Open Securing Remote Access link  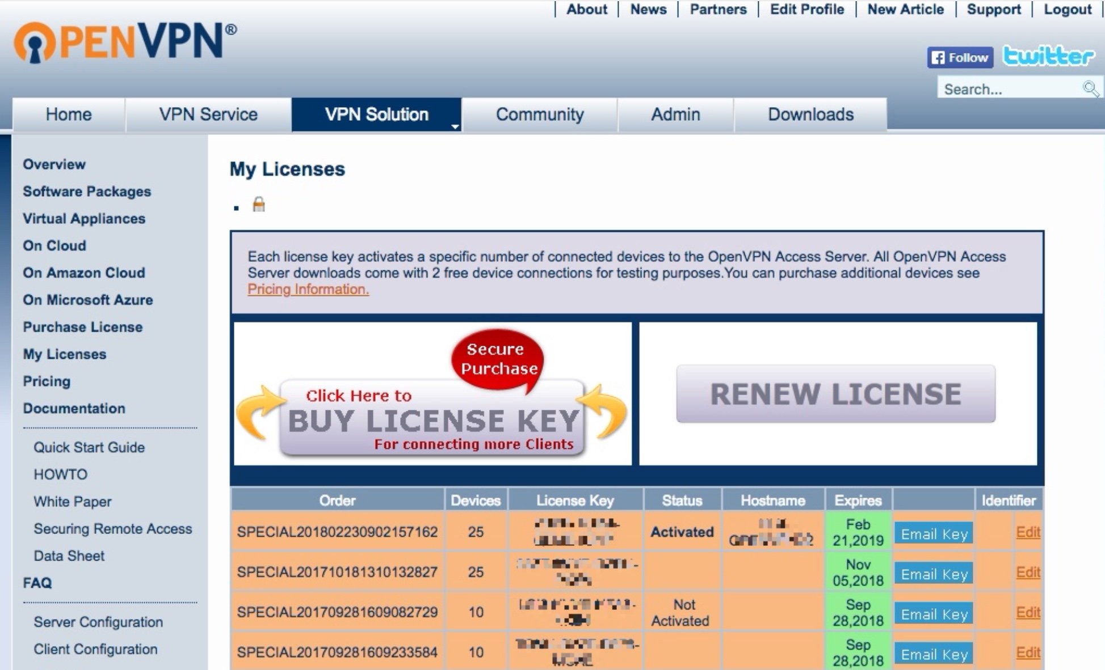click(x=113, y=529)
